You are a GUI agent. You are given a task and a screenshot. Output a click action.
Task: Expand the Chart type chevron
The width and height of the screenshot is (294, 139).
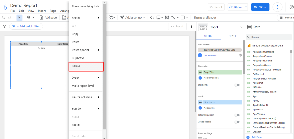pyautogui.click(x=242, y=27)
